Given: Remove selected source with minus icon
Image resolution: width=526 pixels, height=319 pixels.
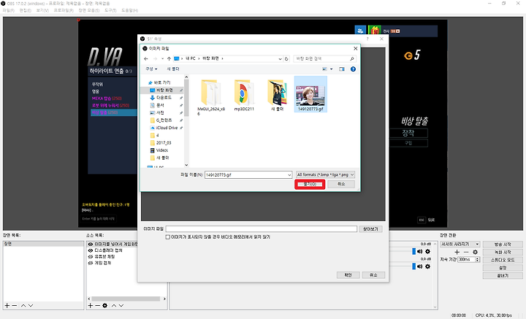Looking at the screenshot, I should click(97, 305).
